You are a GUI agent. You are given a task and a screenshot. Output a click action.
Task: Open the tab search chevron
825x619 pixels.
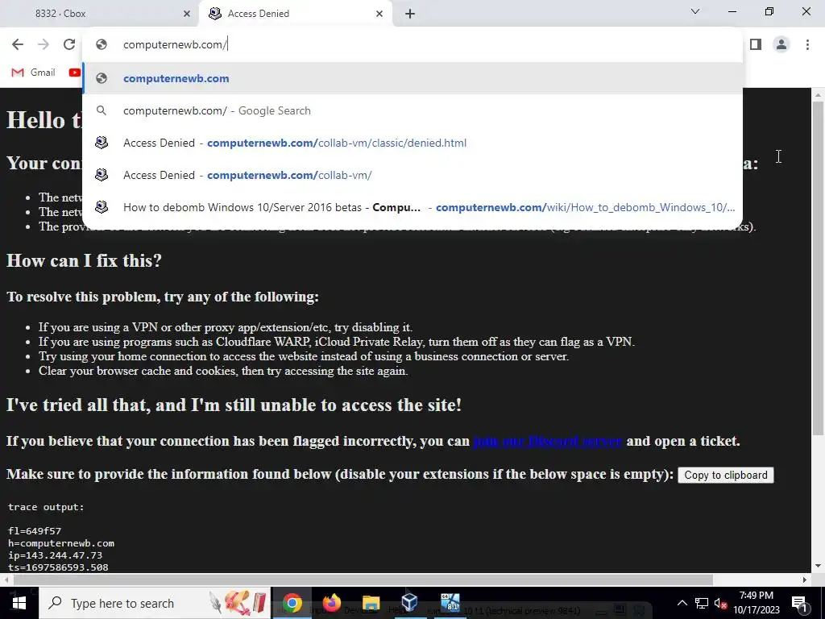coord(695,11)
